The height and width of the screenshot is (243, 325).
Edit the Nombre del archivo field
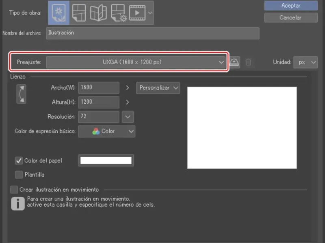[153, 33]
